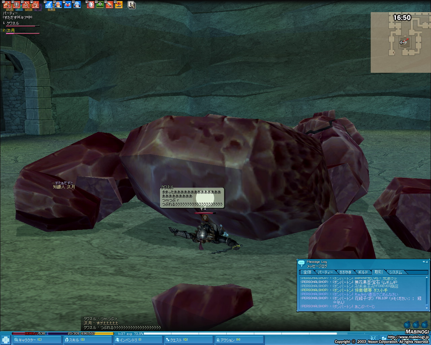Select party member クワネル in party list
The height and width of the screenshot is (345, 431).
point(13,23)
